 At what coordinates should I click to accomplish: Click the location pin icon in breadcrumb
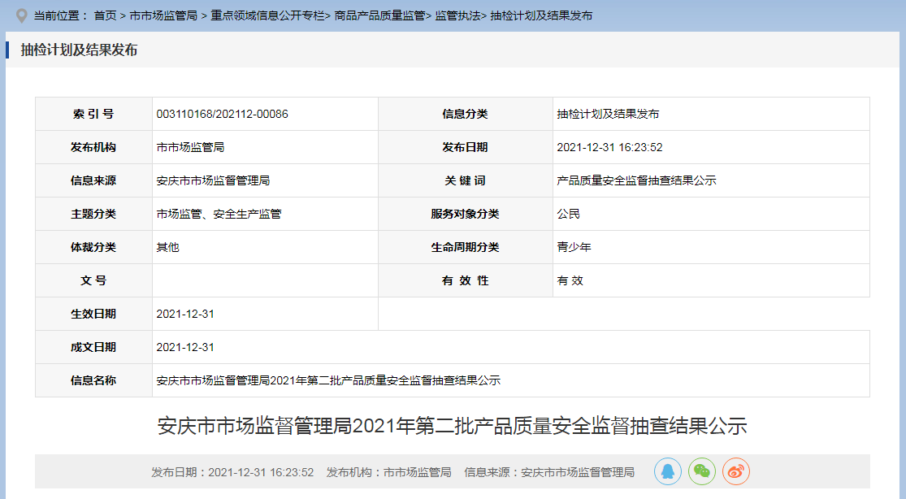[21, 15]
